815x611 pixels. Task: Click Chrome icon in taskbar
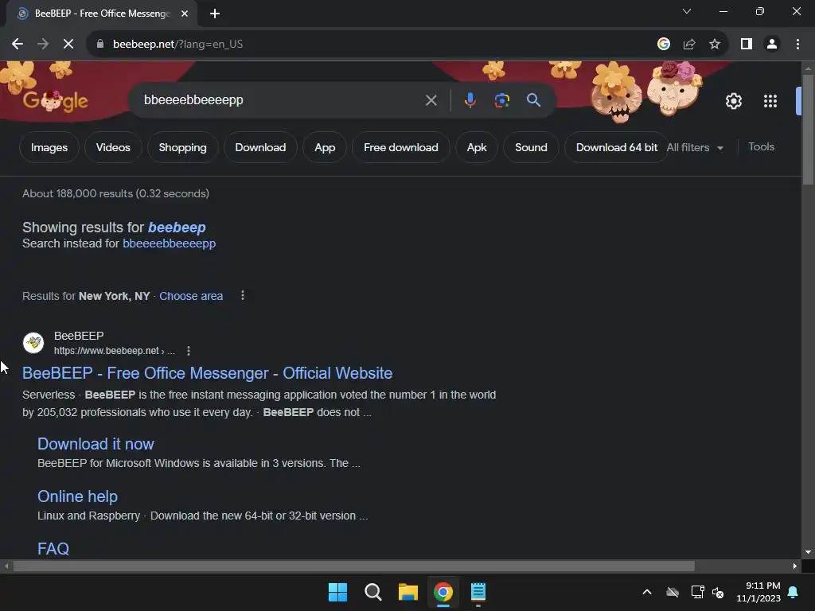click(x=443, y=592)
